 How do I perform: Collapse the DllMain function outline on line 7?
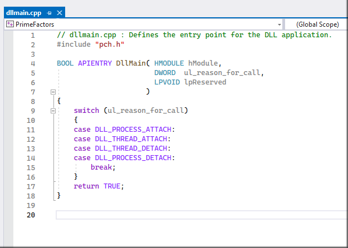[x=53, y=92]
